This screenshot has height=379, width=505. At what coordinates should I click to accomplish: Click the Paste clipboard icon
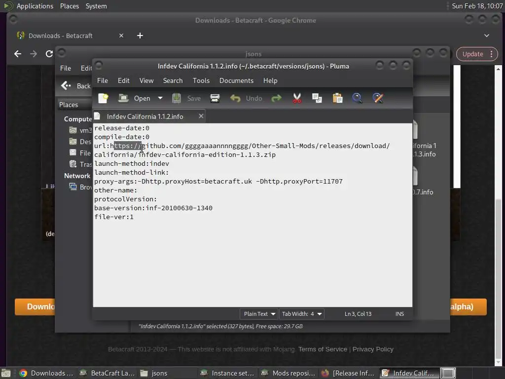(x=337, y=98)
